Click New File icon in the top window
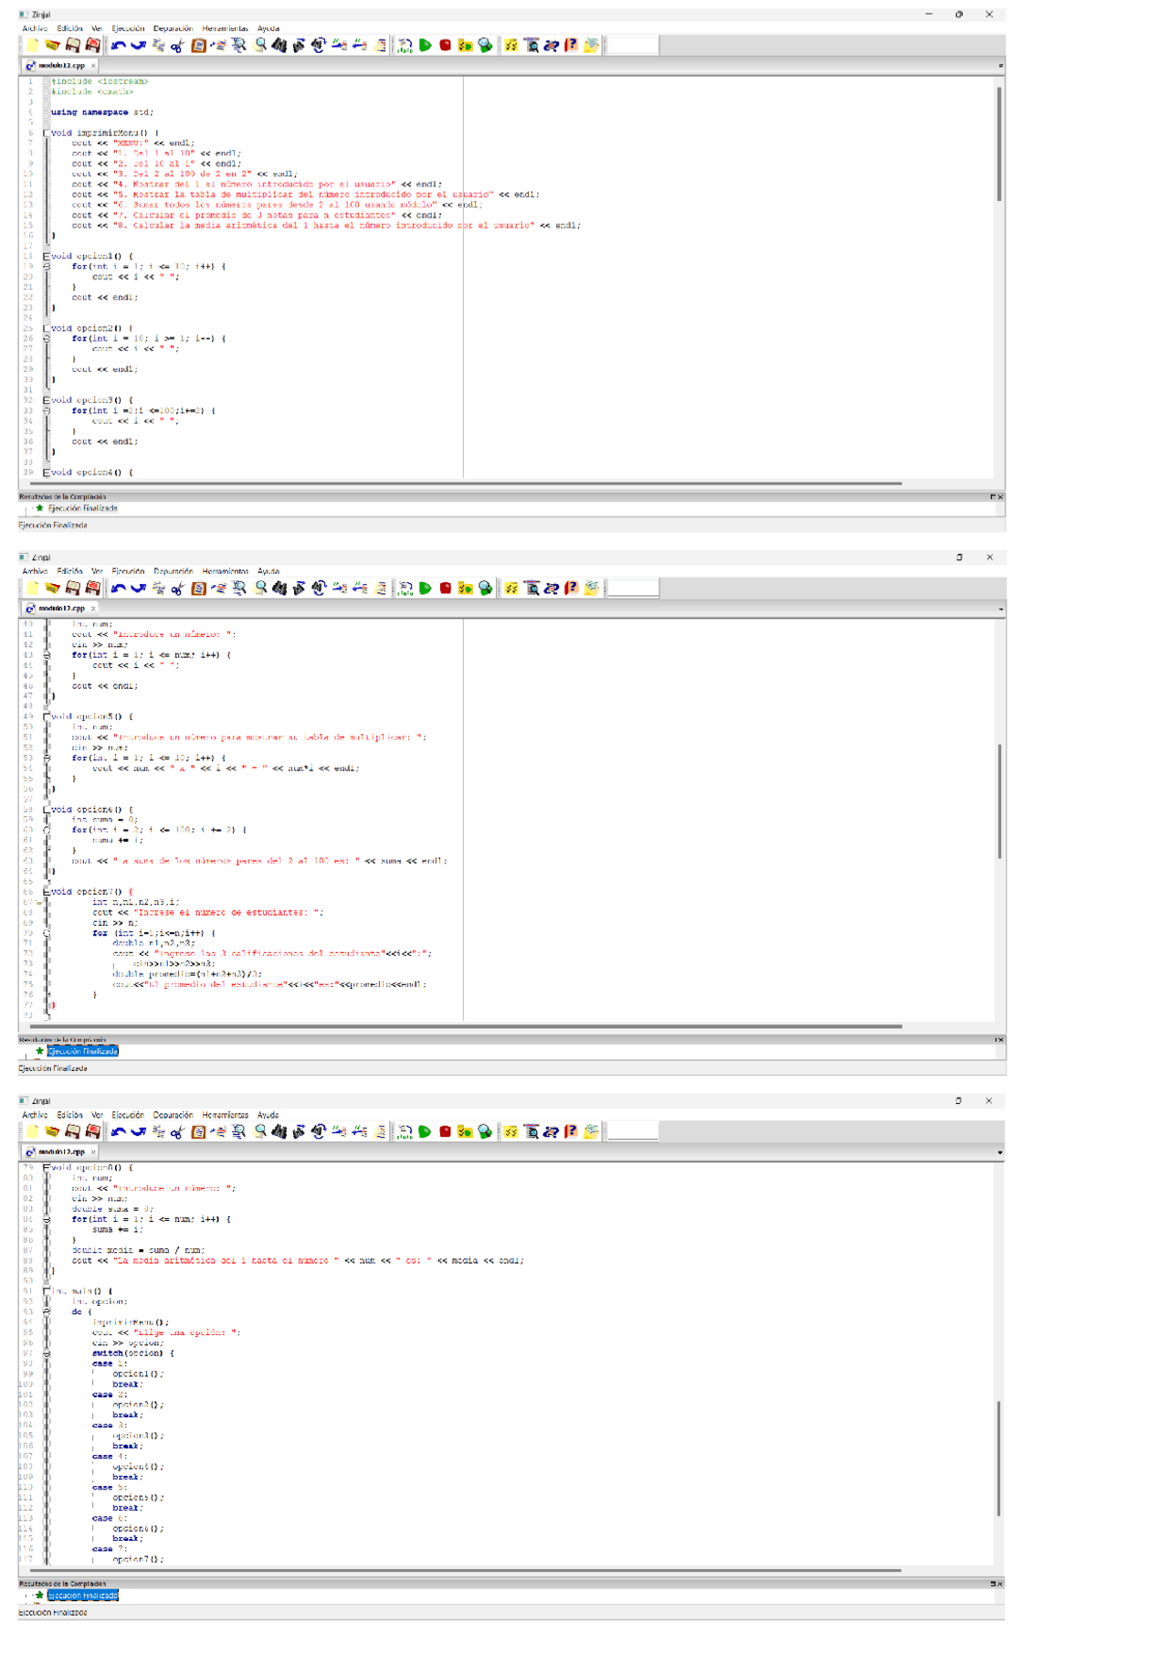This screenshot has width=1169, height=1655. [33, 45]
